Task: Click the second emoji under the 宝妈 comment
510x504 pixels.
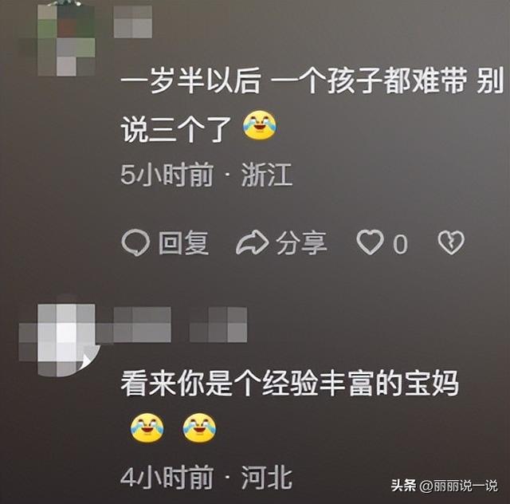Action: pos(199,427)
